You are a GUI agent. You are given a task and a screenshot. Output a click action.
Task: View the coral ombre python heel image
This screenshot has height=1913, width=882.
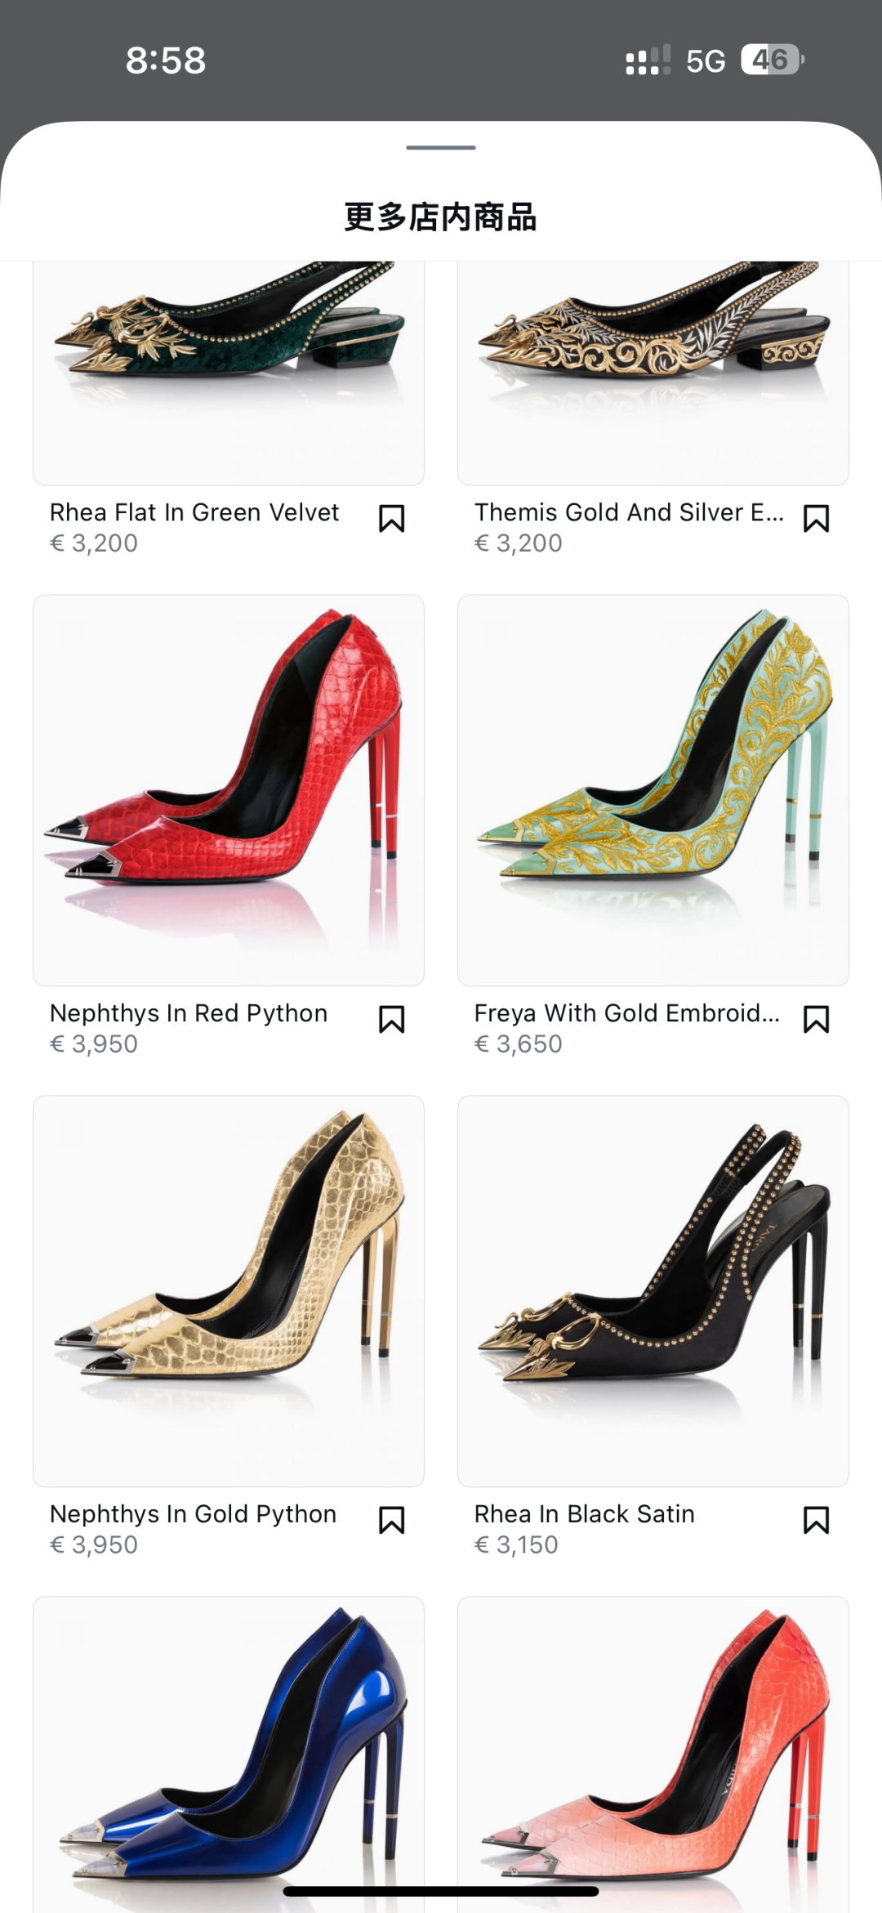(653, 1754)
